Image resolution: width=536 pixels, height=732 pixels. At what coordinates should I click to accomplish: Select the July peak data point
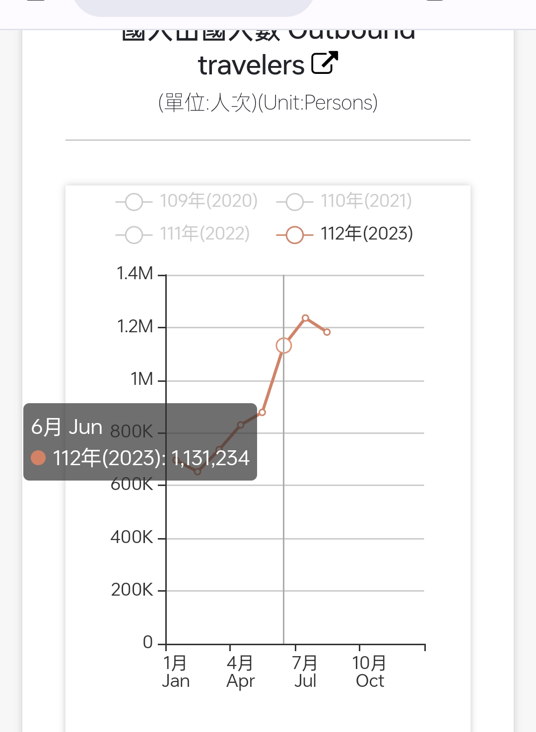tap(305, 318)
